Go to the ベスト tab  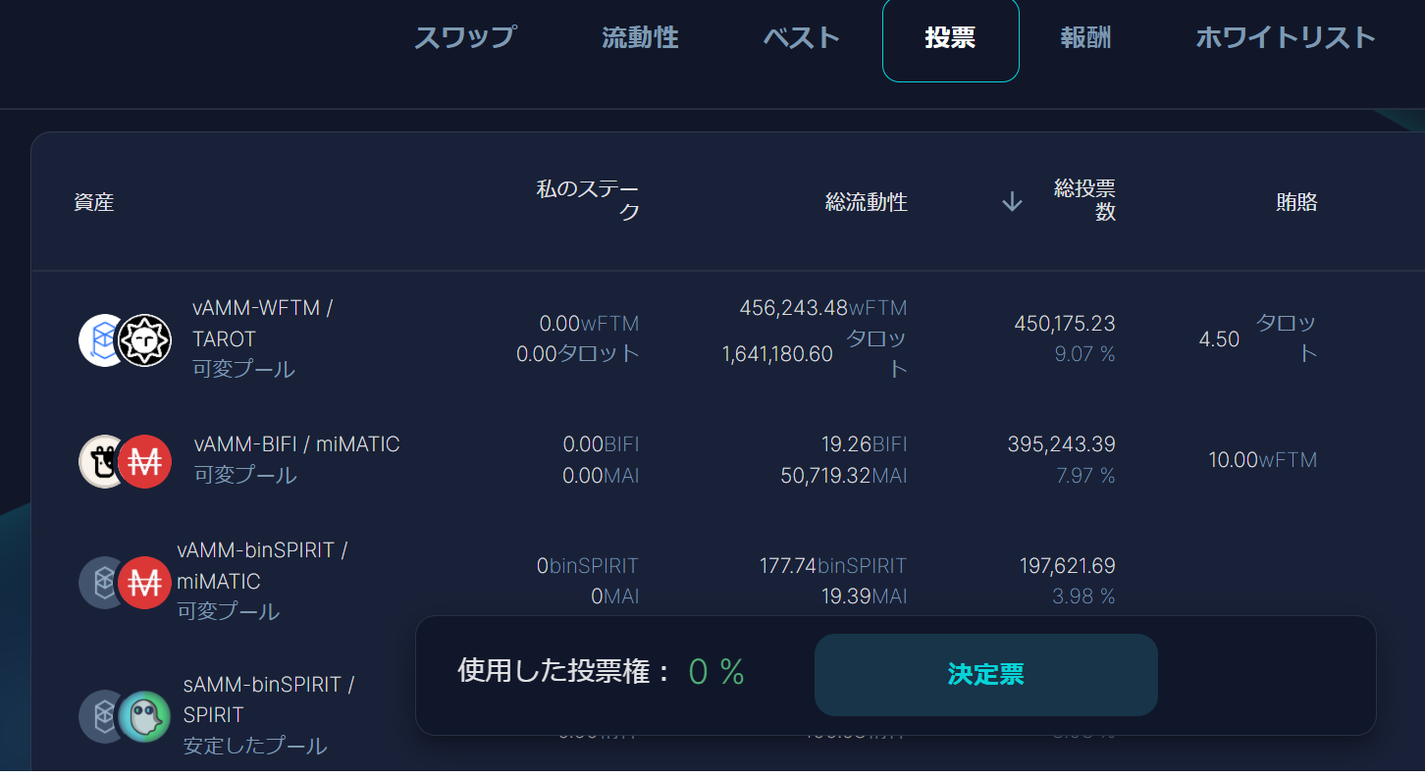(x=802, y=38)
